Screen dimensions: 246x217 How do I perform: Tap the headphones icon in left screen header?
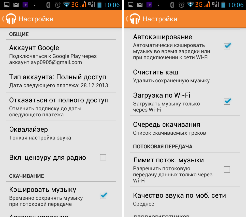11,19
